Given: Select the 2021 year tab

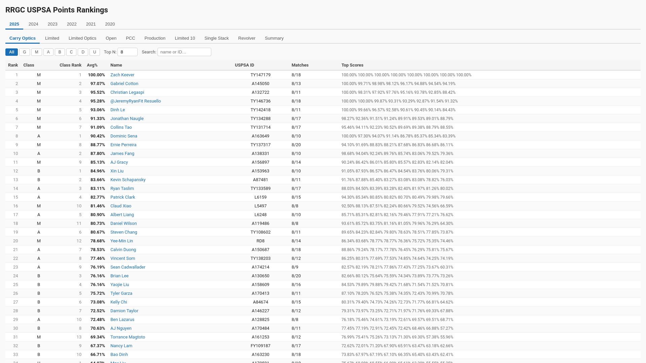Looking at the screenshot, I should point(91,24).
